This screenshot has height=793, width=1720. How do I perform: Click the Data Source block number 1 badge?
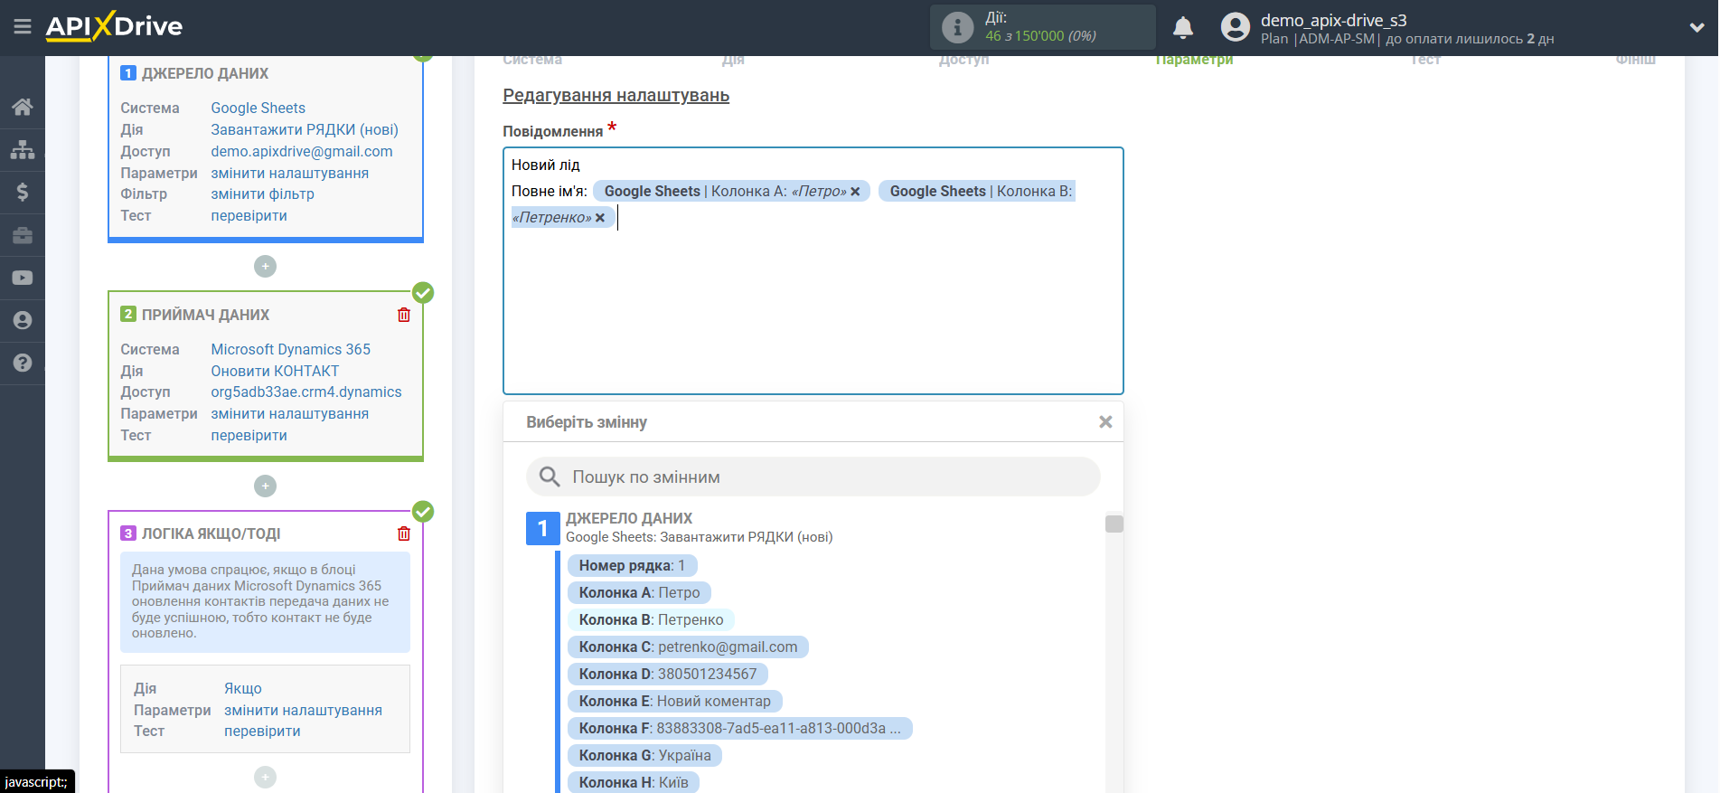(x=128, y=73)
